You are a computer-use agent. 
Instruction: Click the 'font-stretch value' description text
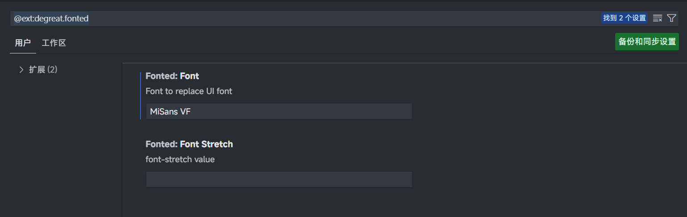coord(180,160)
